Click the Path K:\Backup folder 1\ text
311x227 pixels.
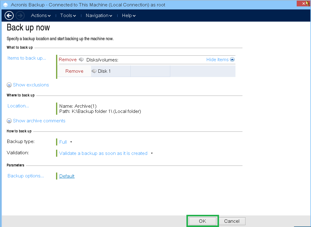pyautogui.click(x=100, y=111)
